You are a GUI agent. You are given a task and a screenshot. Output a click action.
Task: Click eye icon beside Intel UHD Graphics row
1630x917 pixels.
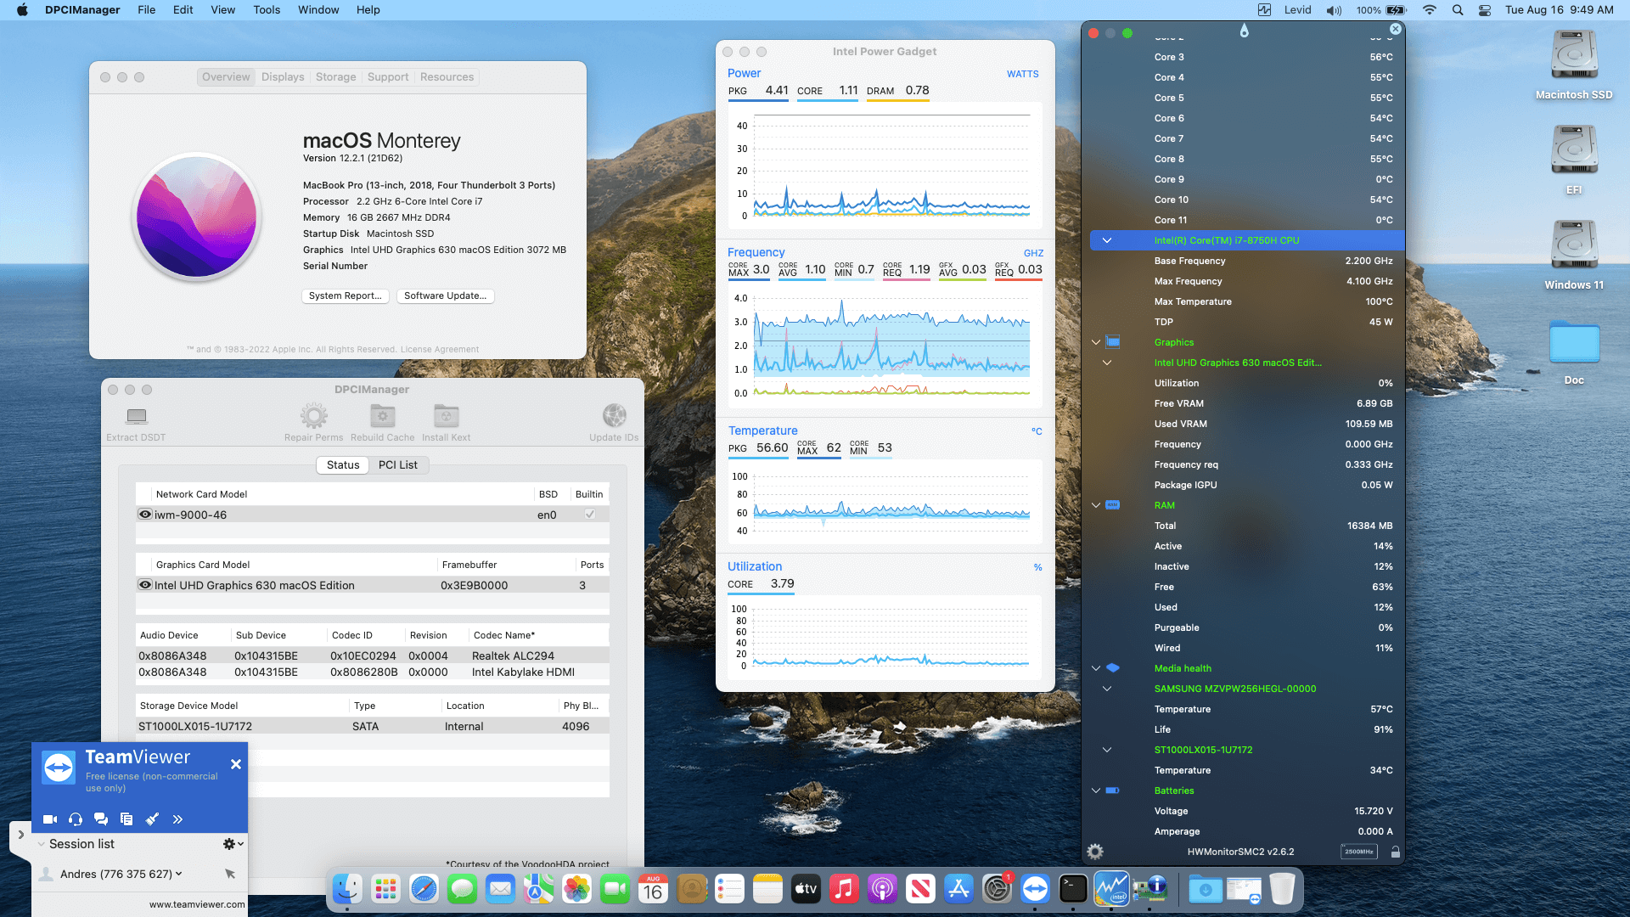click(x=145, y=585)
